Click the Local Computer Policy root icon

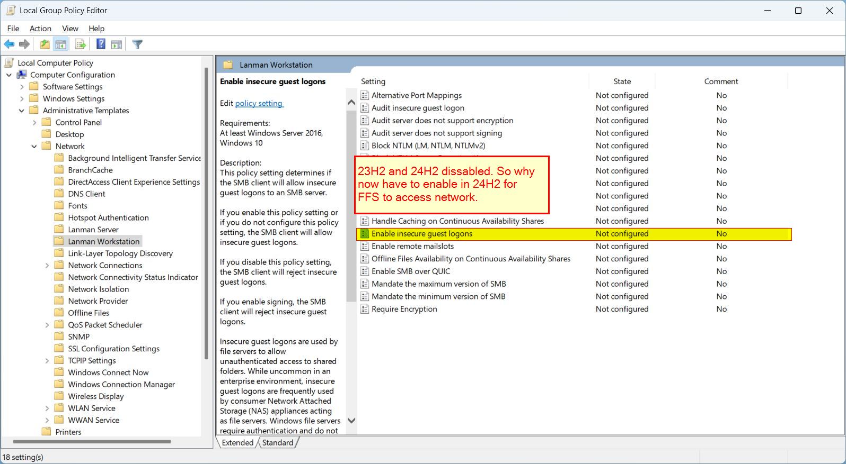point(9,62)
